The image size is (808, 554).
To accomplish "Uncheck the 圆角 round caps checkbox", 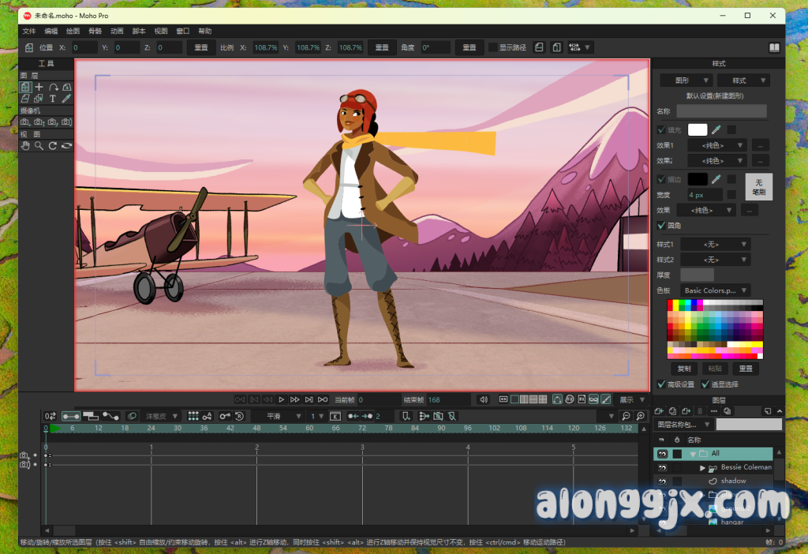I will click(661, 226).
